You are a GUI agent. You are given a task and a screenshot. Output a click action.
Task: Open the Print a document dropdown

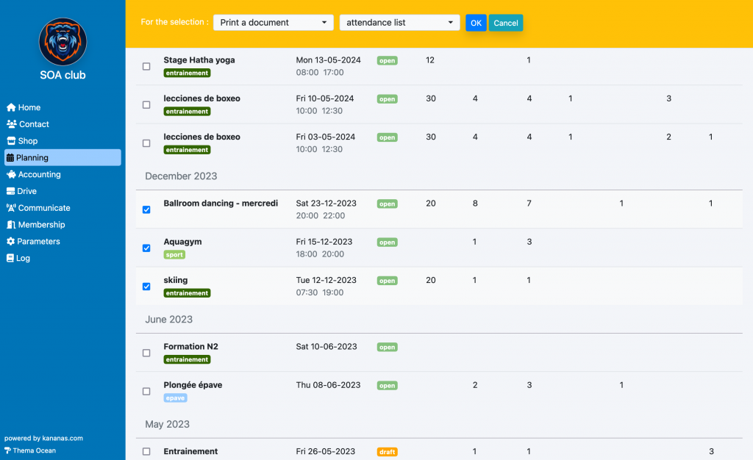[x=273, y=23]
